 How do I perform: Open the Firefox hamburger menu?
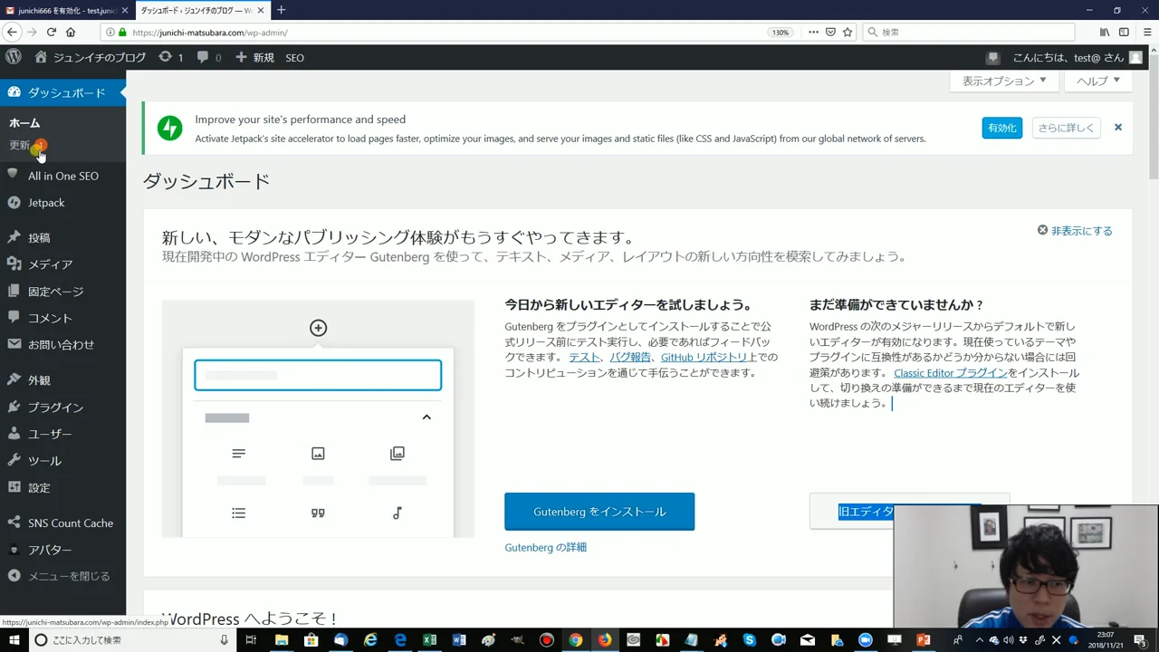1146,32
